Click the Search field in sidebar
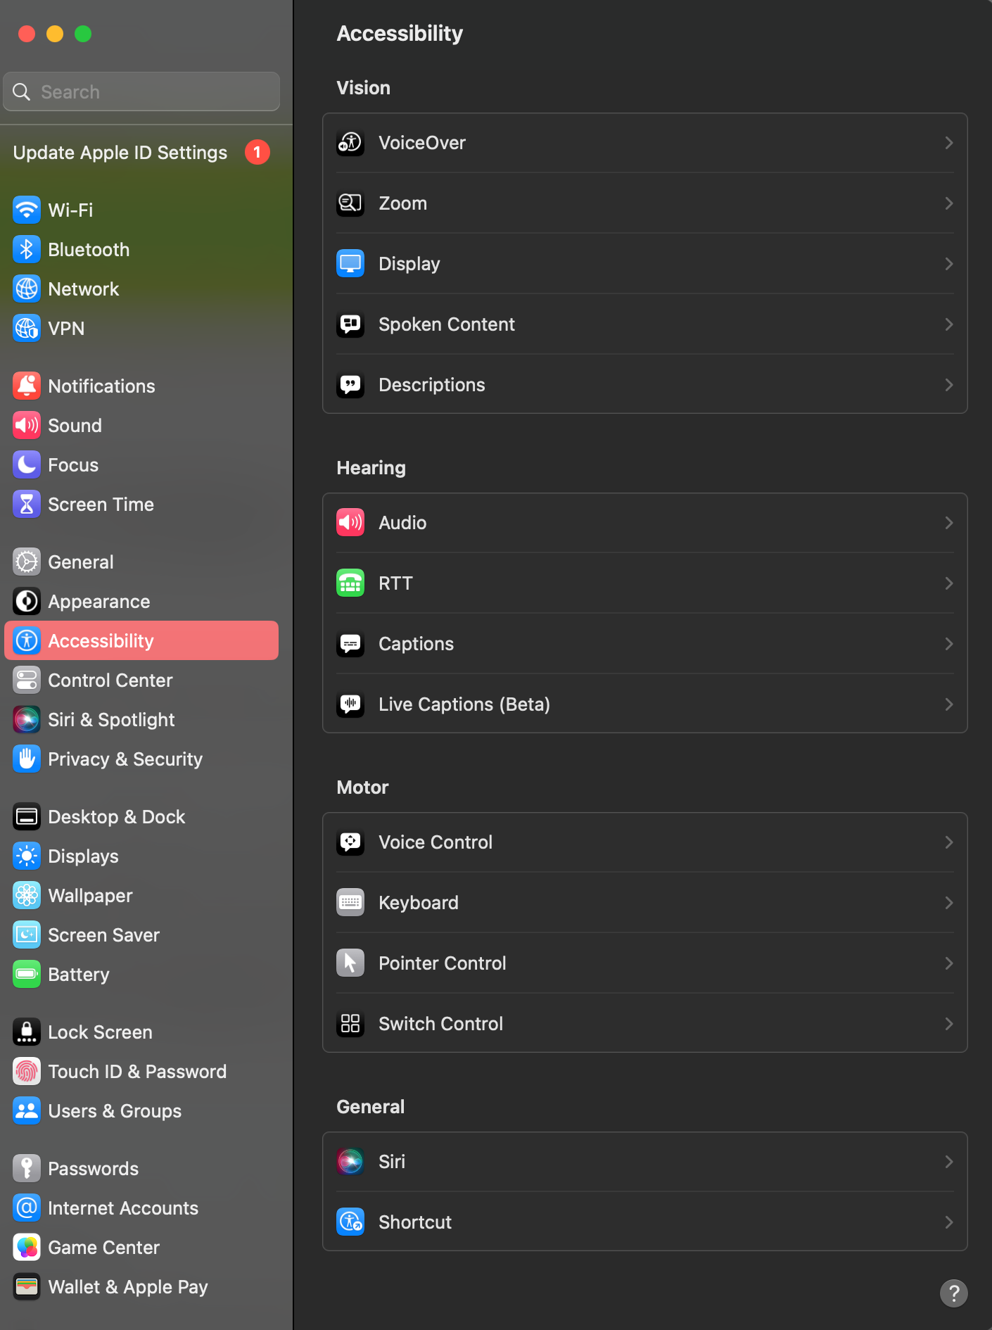 141,91
